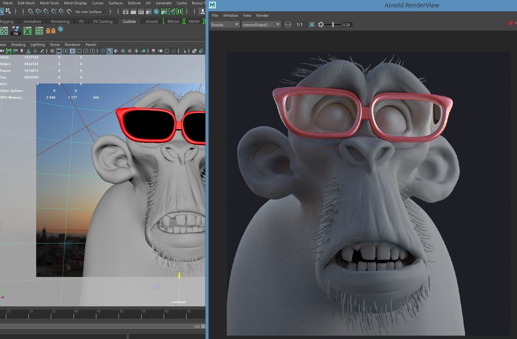This screenshot has width=517, height=339.
Task: Toggle wireframe shading cube icon
Action: 103,51
